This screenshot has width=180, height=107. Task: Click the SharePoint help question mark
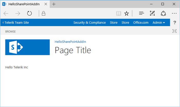click(x=175, y=23)
